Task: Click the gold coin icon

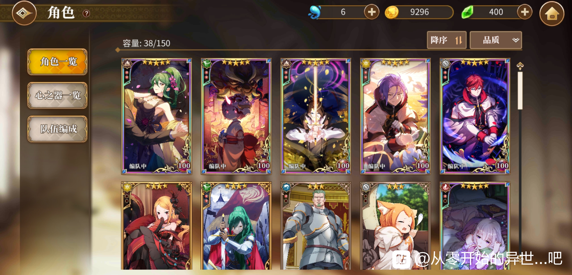Action: pos(392,12)
